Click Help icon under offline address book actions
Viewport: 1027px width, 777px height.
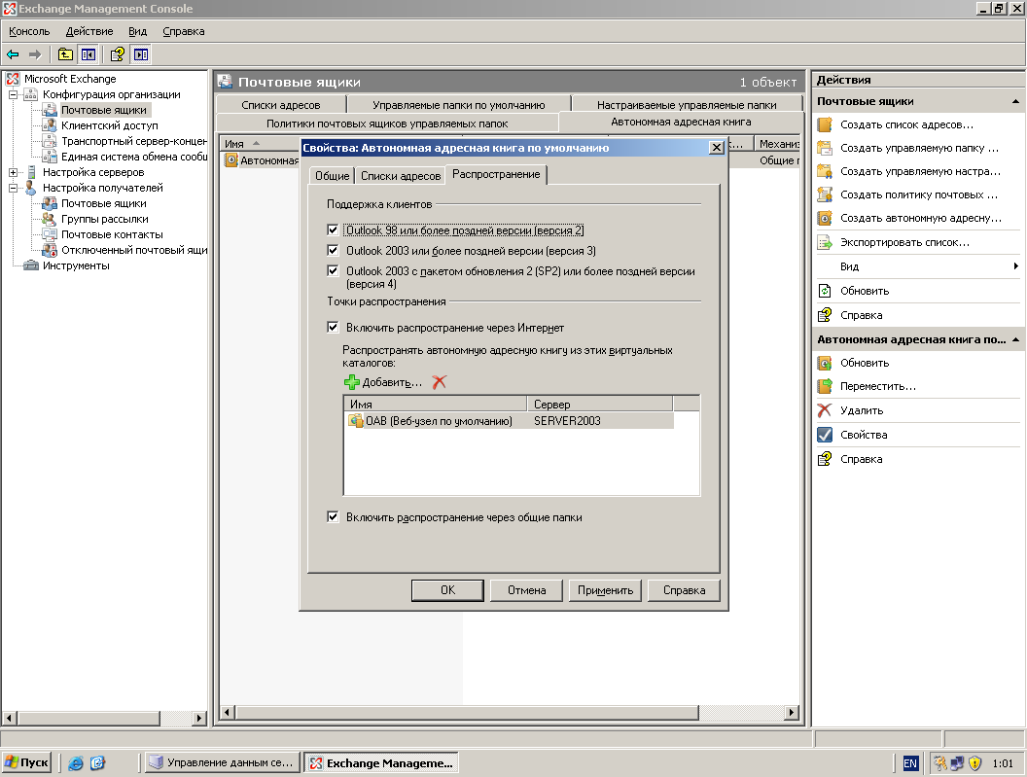coord(825,459)
